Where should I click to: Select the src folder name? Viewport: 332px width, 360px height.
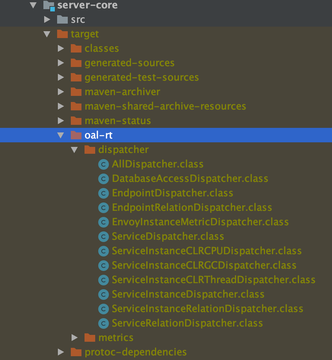point(78,20)
